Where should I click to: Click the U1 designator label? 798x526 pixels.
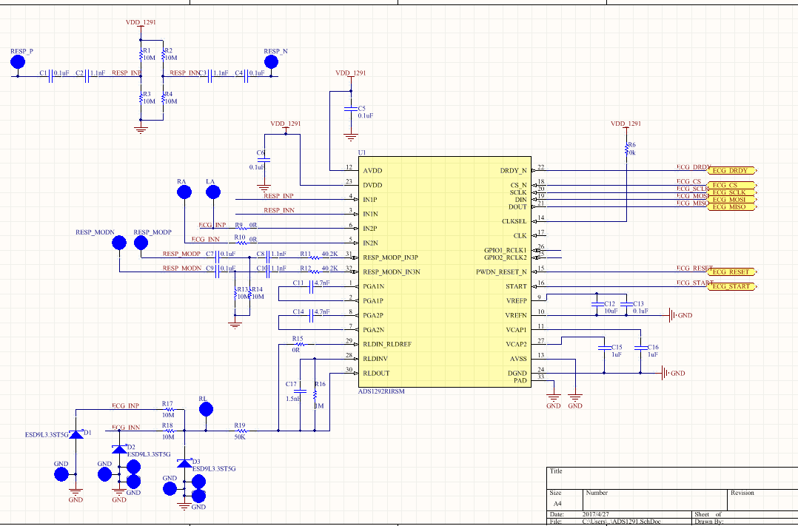tap(362, 152)
